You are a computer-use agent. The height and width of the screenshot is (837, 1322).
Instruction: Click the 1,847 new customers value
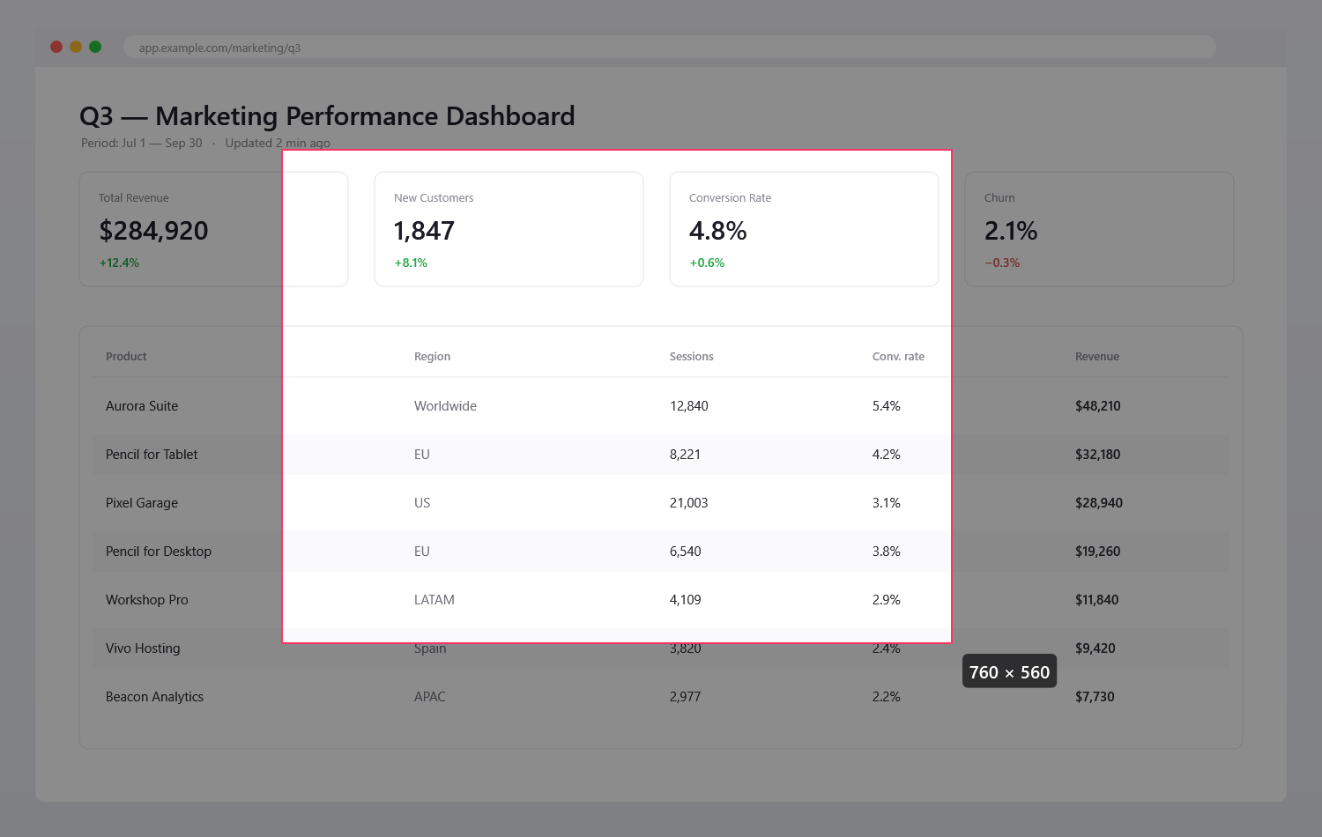[424, 231]
